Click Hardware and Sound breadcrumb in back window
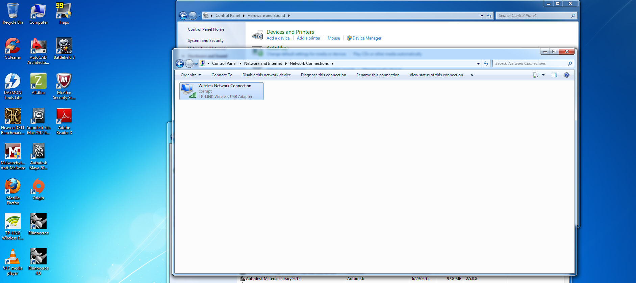 (266, 16)
